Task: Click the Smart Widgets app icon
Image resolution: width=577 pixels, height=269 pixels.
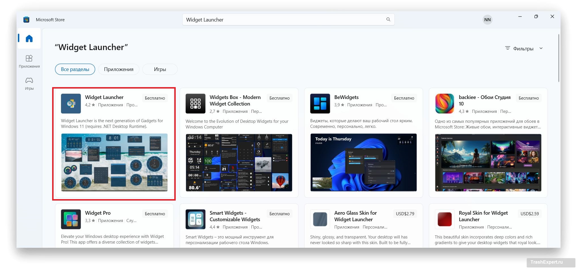Action: (x=195, y=219)
